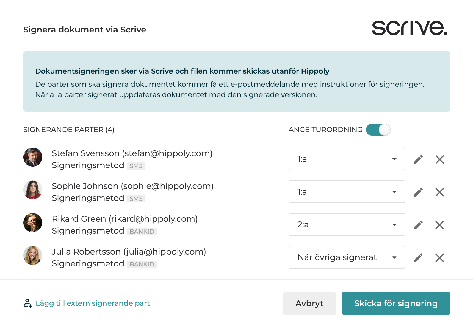Toggle the Ange turordning switch
Viewport: 473px width, 332px height.
pyautogui.click(x=378, y=130)
